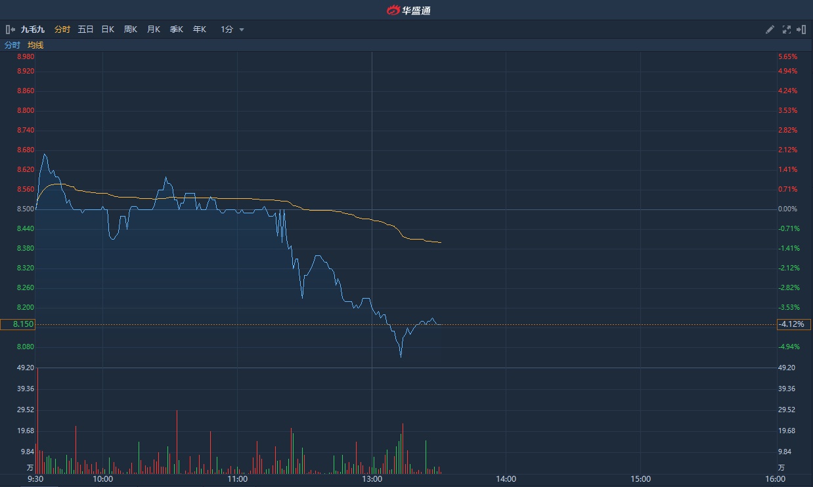813x487 pixels.
Task: Enter fullscreen chart mode
Action: [x=787, y=30]
